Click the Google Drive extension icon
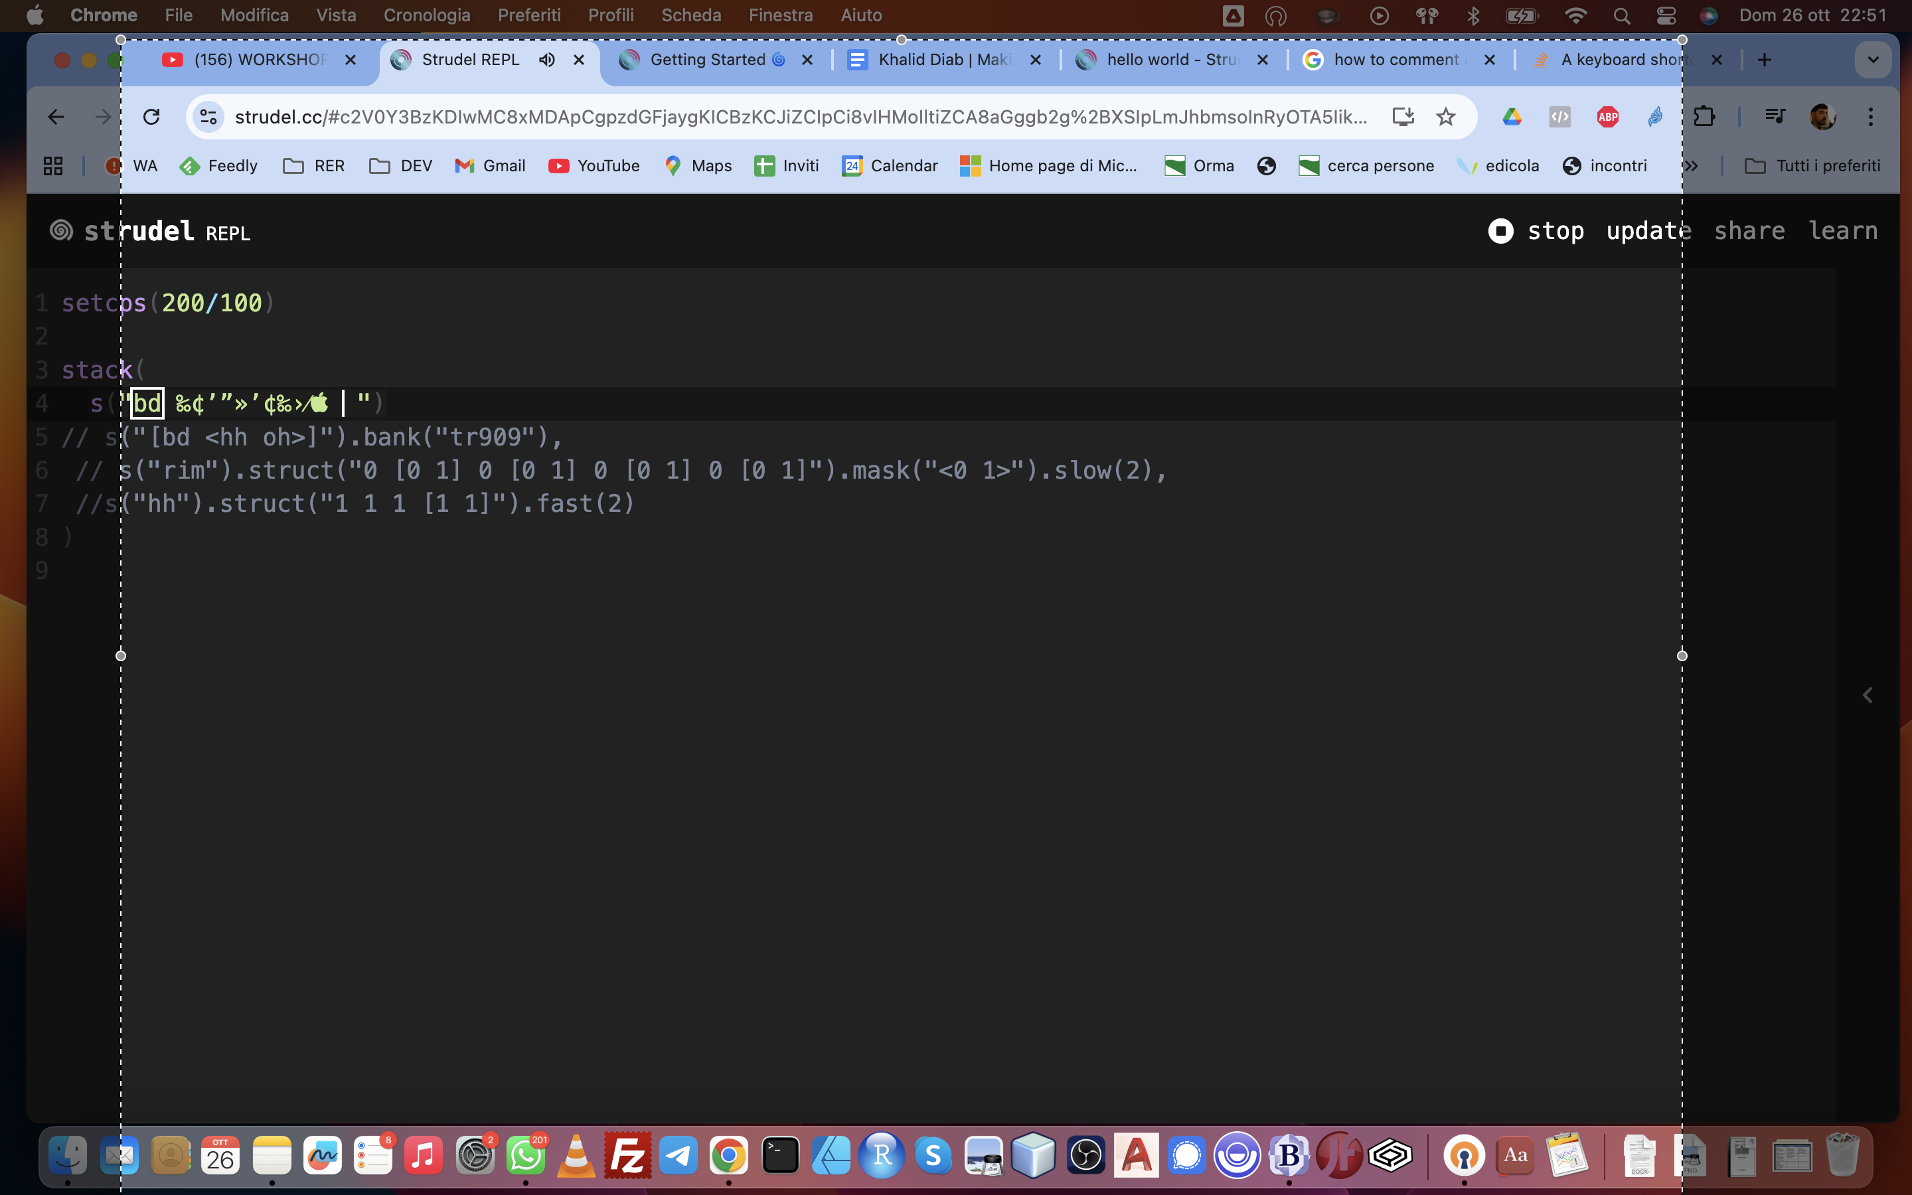This screenshot has width=1912, height=1195. (x=1512, y=117)
